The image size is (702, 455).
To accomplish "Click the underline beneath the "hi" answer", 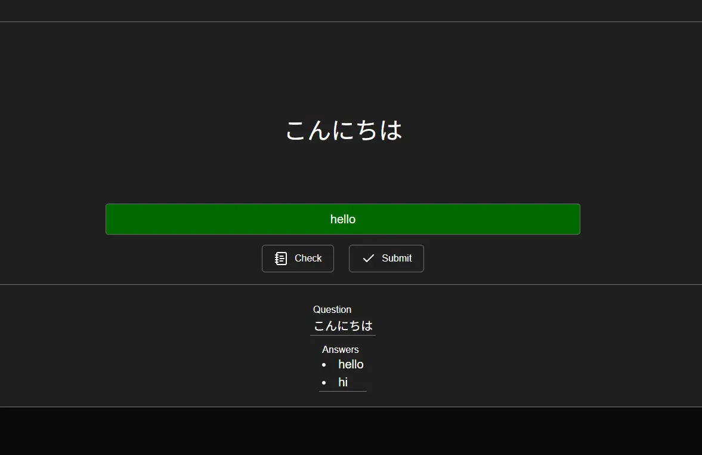I will coord(343,391).
